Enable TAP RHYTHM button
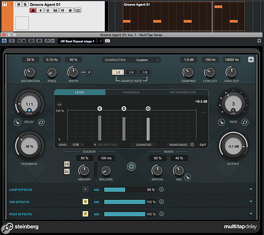Viewport: 264px width, 235px height. point(106,144)
